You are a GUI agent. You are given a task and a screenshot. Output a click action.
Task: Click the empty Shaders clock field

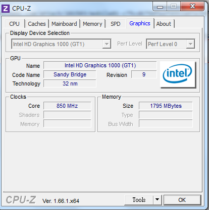point(67,115)
